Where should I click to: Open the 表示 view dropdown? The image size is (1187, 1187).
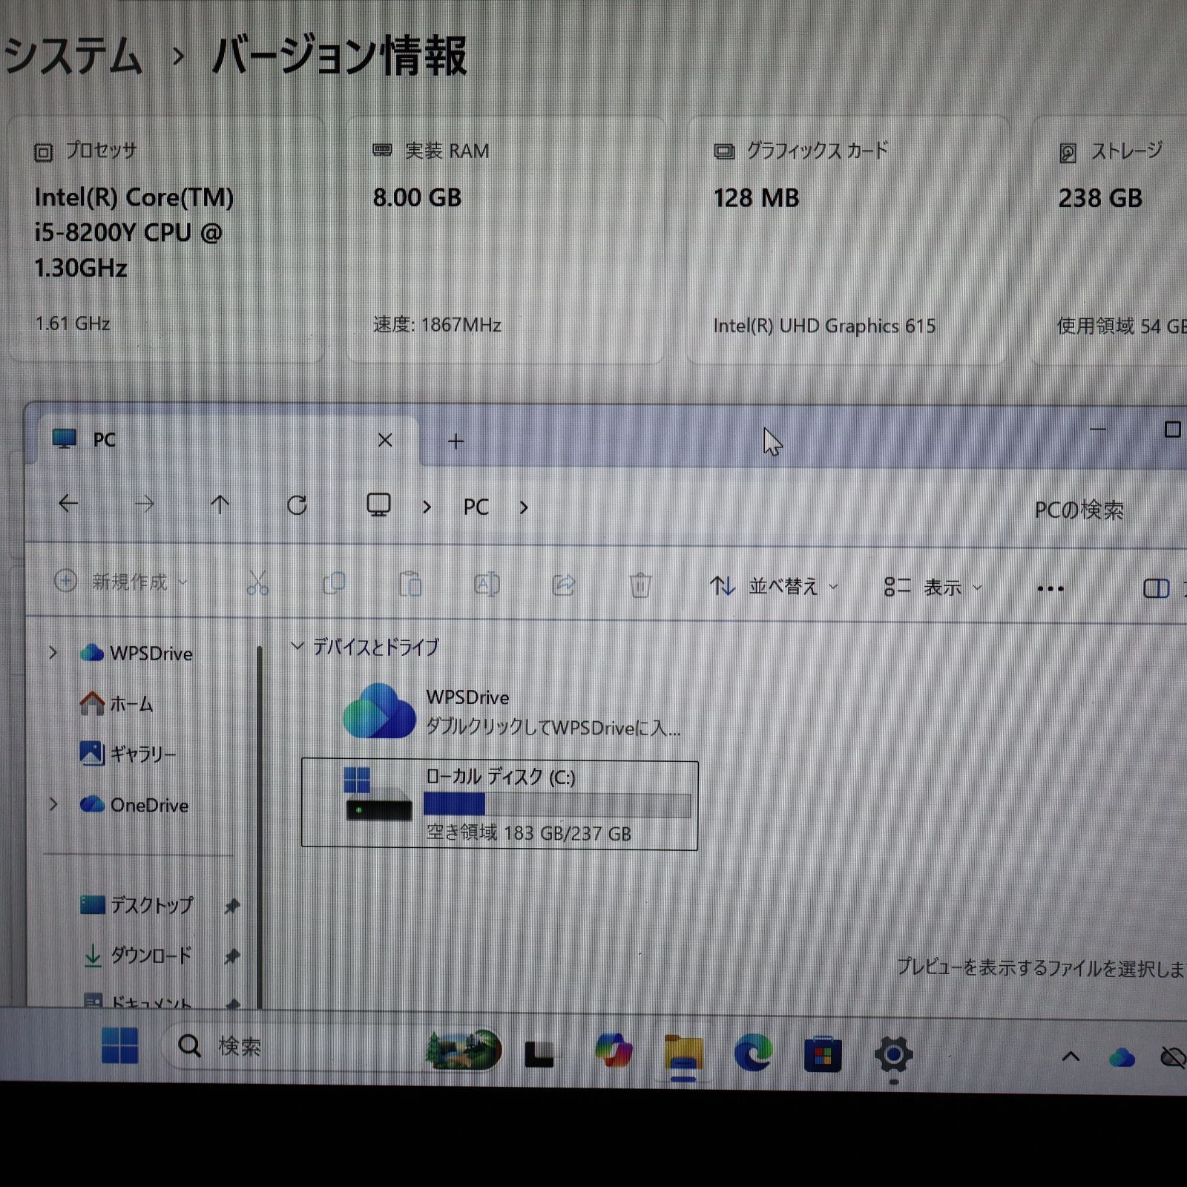click(933, 588)
